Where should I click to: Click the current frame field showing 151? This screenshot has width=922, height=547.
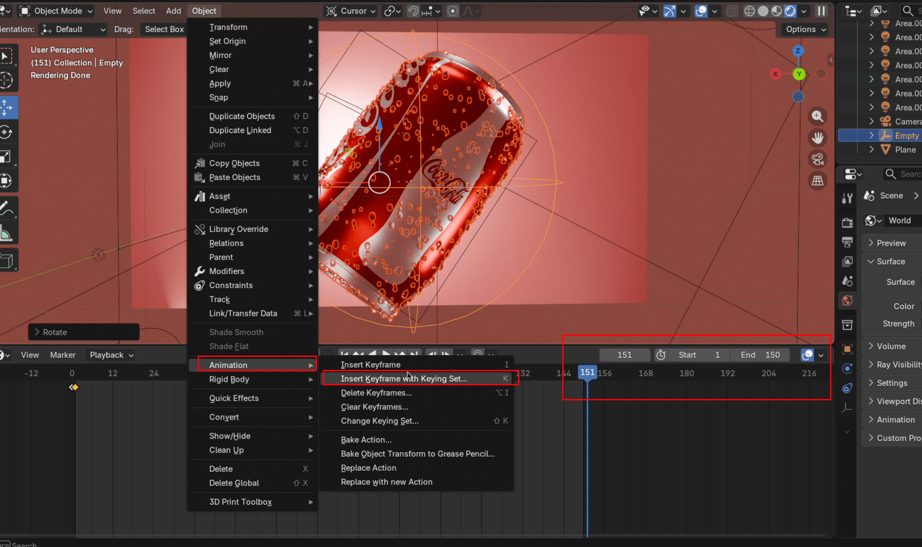pos(624,355)
